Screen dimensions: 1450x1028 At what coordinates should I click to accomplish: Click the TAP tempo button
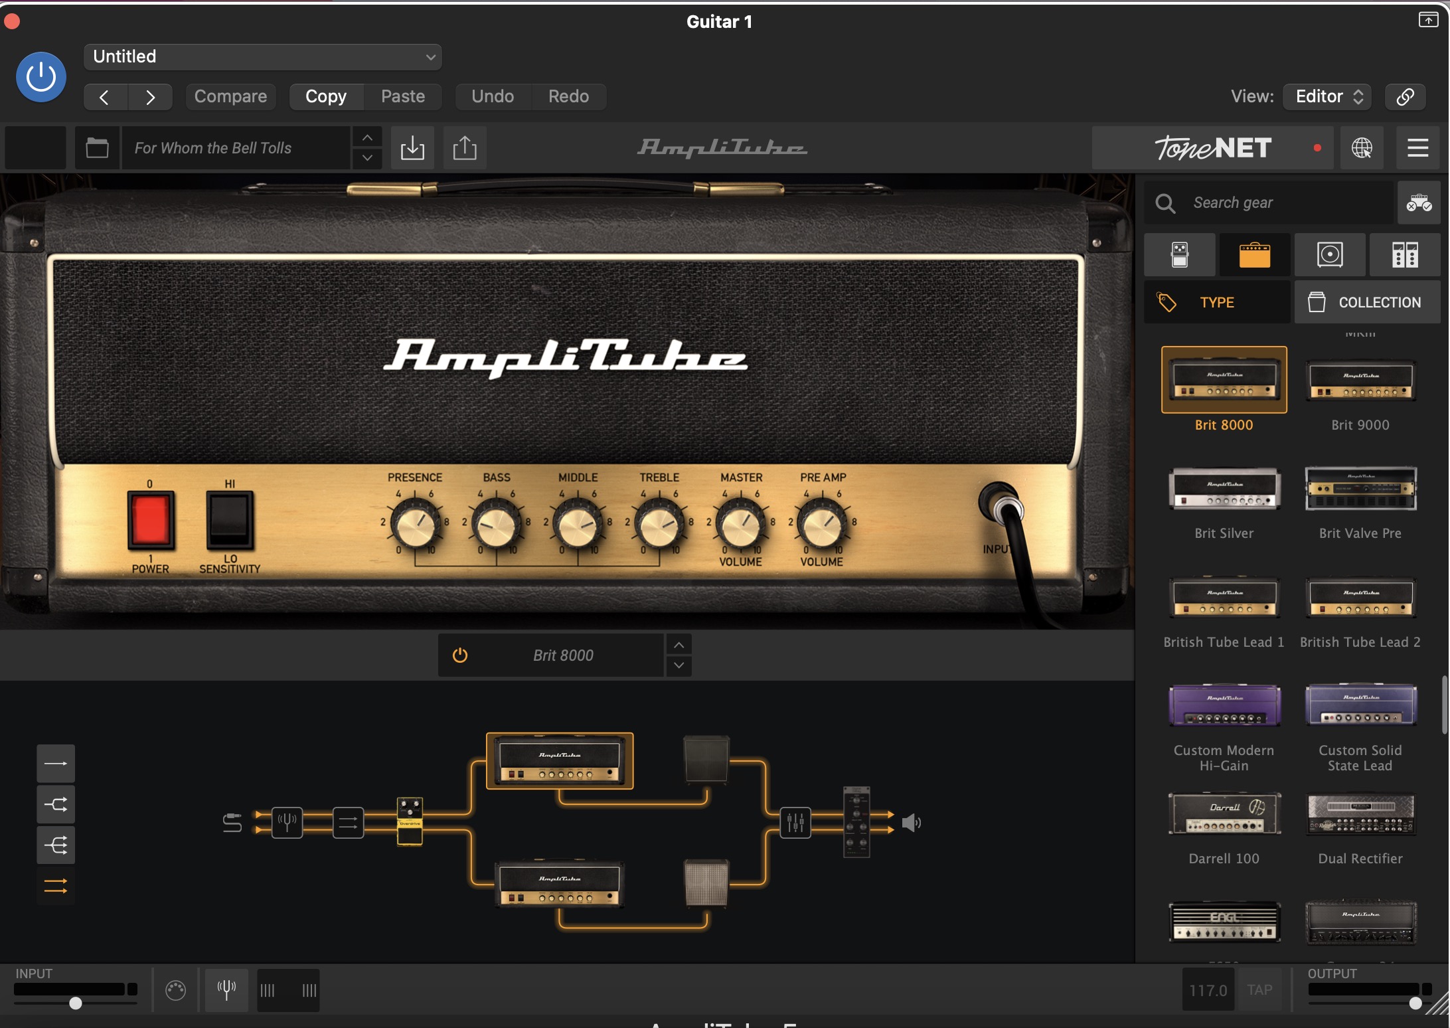pos(1259,990)
